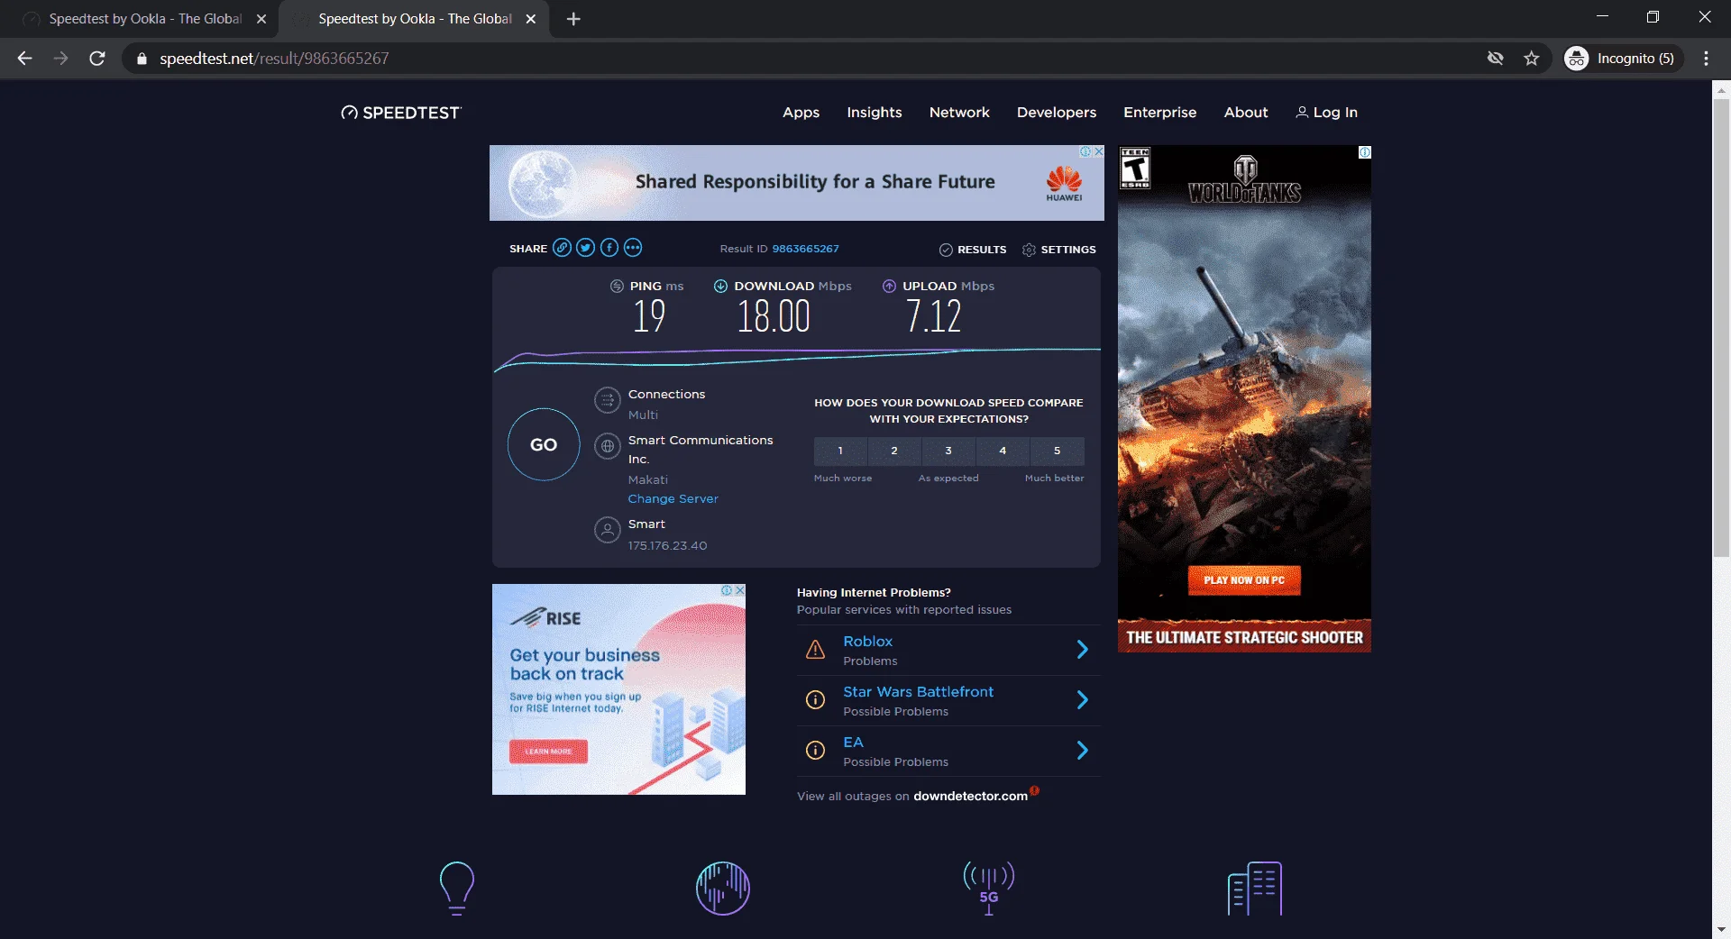Screen dimensions: 1731x939
Task: Open the Star Wars Battlefront link
Action: [x=919, y=692]
